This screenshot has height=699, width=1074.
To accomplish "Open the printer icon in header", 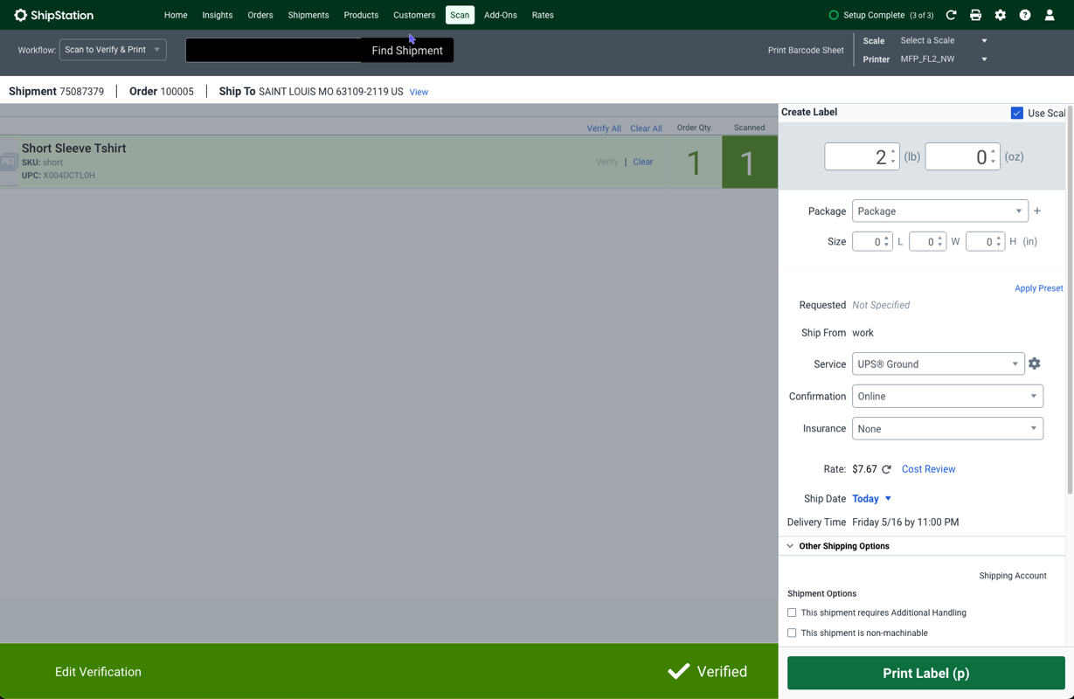I will pyautogui.click(x=975, y=15).
